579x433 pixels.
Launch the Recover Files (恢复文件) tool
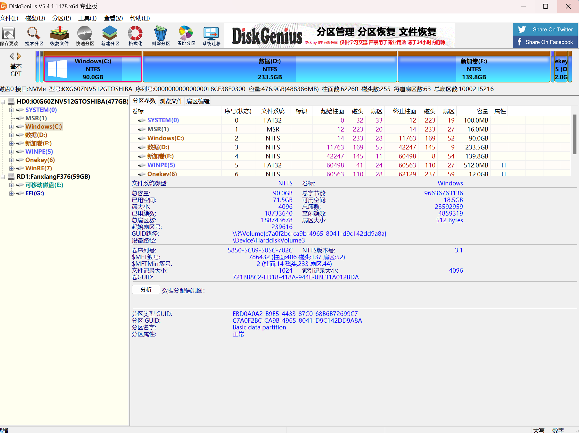pos(59,36)
